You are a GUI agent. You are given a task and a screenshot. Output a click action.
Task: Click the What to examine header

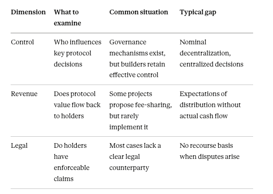pos(68,18)
